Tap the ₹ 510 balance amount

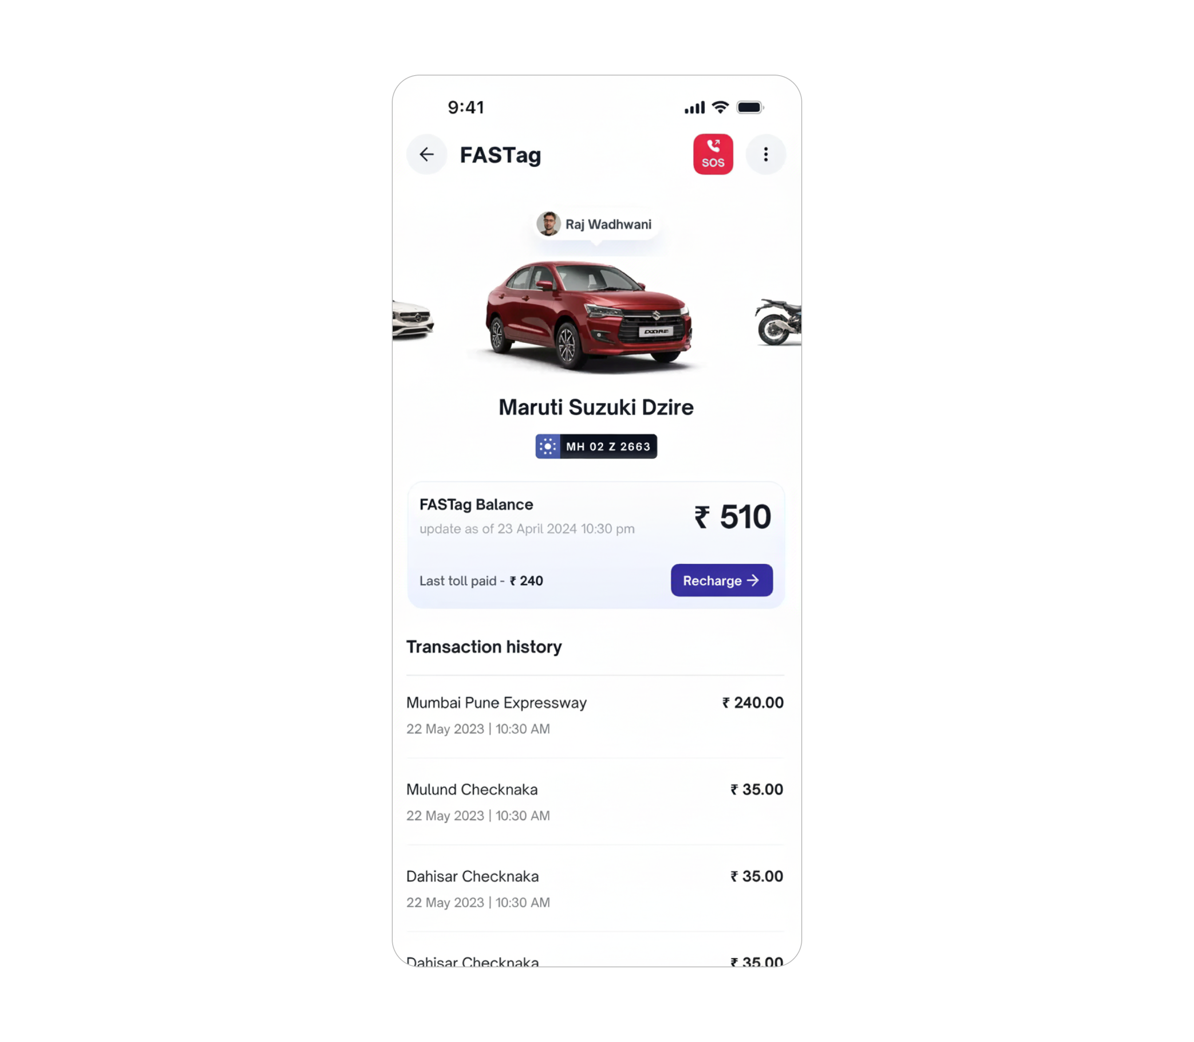coord(733,517)
